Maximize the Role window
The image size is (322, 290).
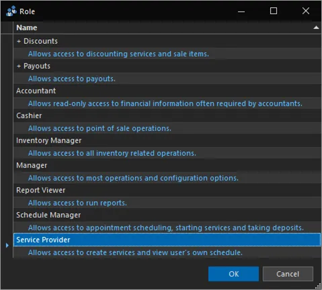pyautogui.click(x=274, y=11)
